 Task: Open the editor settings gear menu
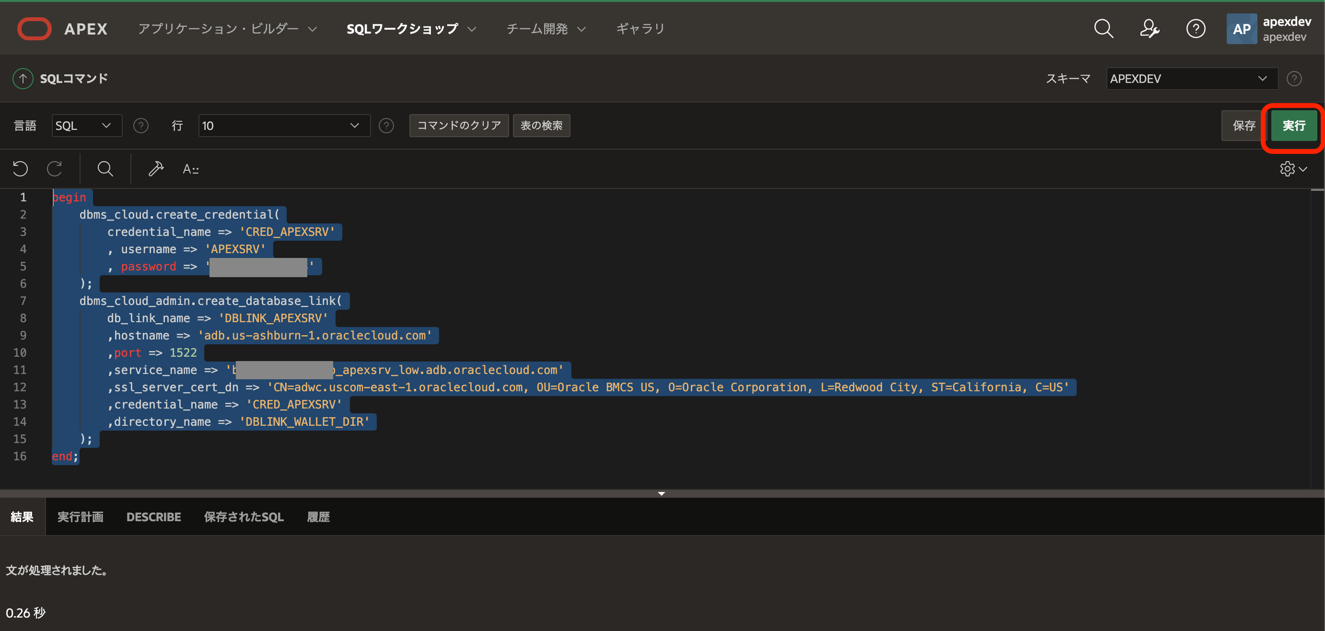[1292, 169]
